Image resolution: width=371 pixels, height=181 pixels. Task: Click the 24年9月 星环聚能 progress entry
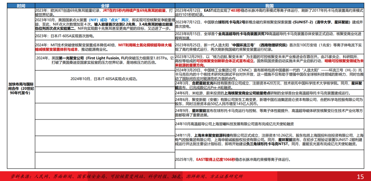269,113
